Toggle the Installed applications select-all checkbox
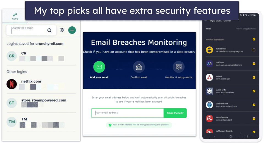Image resolution: width=264 pixels, height=143 pixels. (254, 39)
